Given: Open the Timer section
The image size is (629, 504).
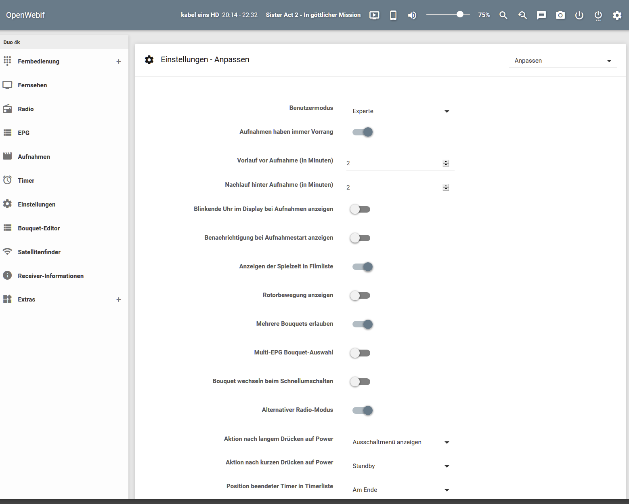Looking at the screenshot, I should coord(25,180).
